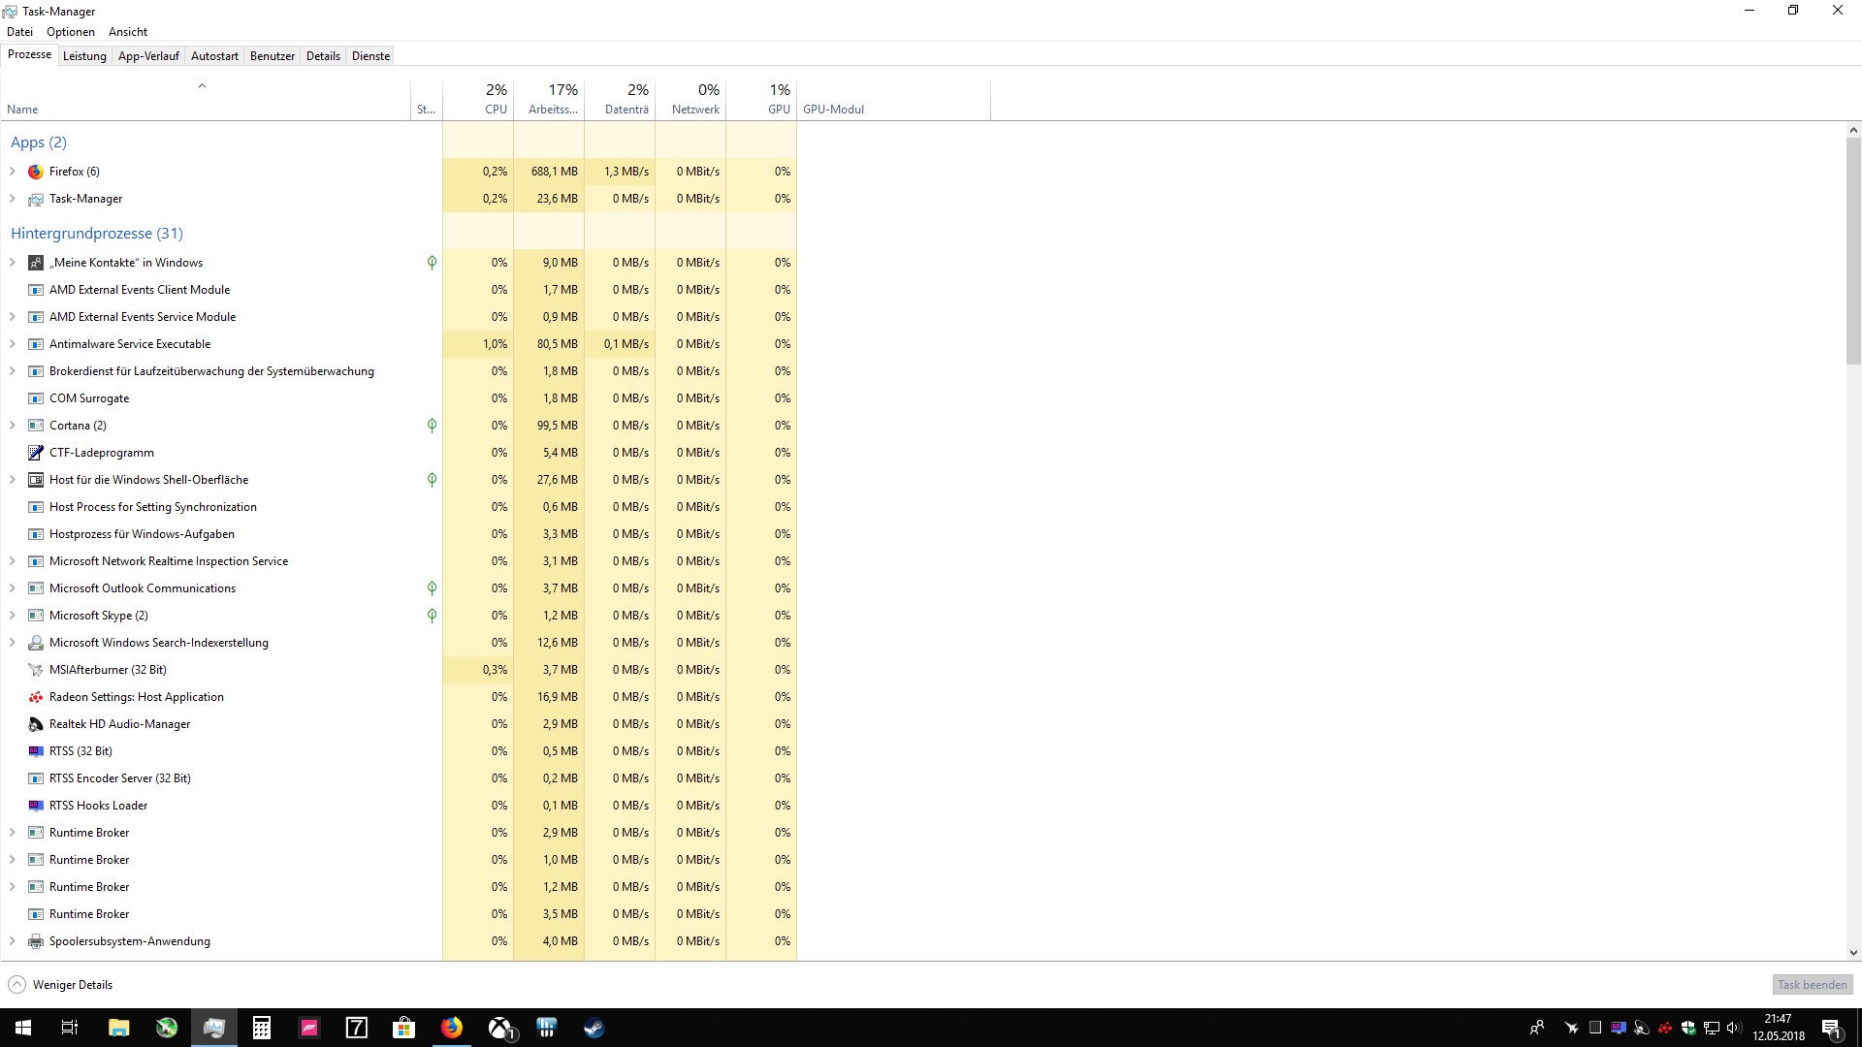This screenshot has width=1862, height=1047.
Task: Expand the Firefox process group
Action: (x=13, y=172)
